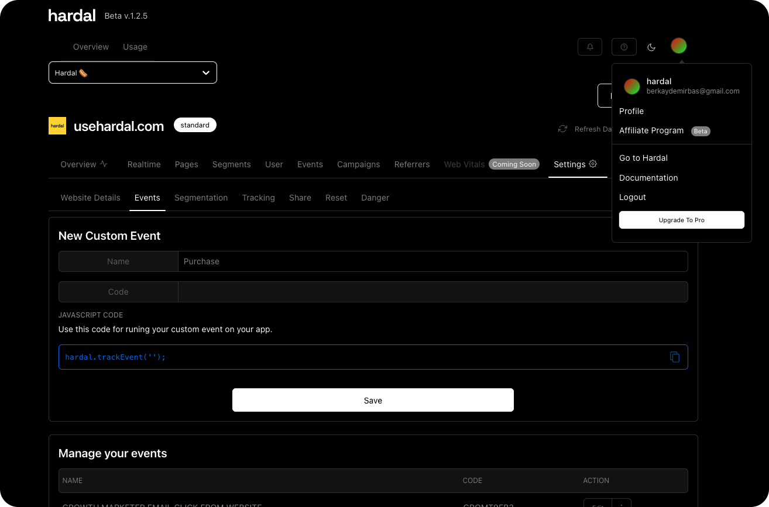Click the Beta badge beside Affiliate Program
Viewport: 769px width, 507px height.
click(x=701, y=131)
